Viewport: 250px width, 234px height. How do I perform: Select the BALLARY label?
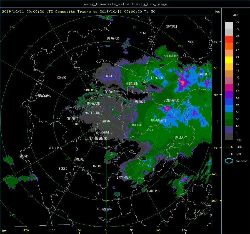181,137
